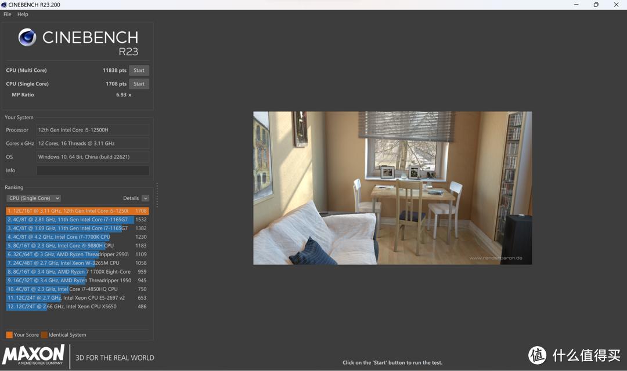Click the OS field showing Windows 10
Image resolution: width=627 pixels, height=371 pixels.
(x=93, y=157)
